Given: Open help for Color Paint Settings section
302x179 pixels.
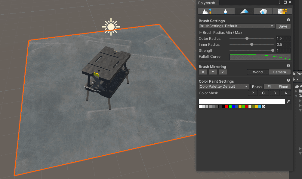Looking at the screenshot, I should click(288, 80).
